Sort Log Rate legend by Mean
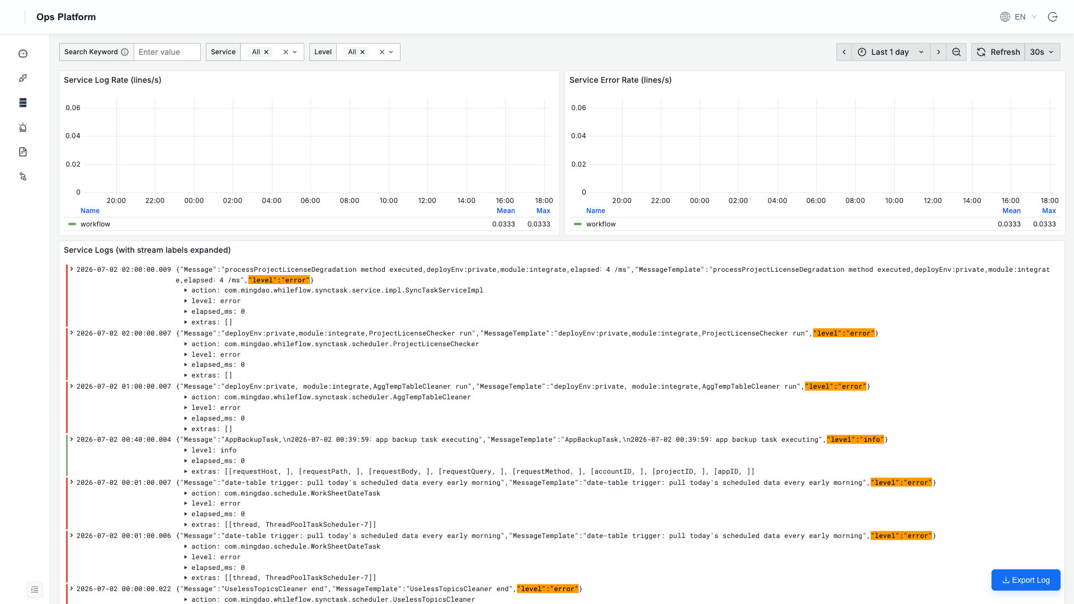The width and height of the screenshot is (1074, 604). 506,211
